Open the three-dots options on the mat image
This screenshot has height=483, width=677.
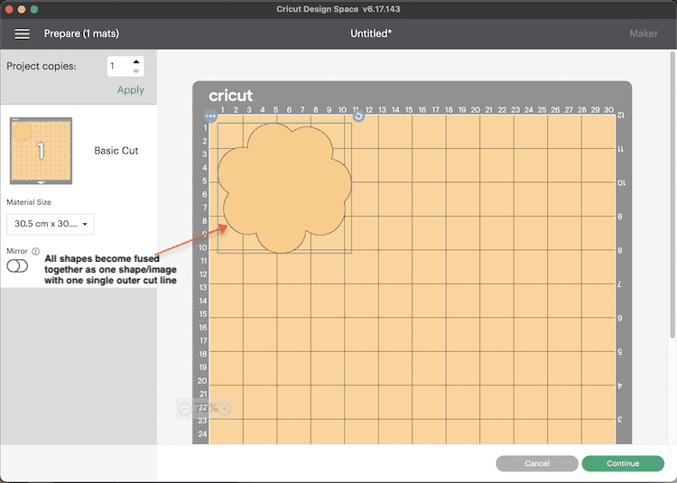pyautogui.click(x=210, y=116)
